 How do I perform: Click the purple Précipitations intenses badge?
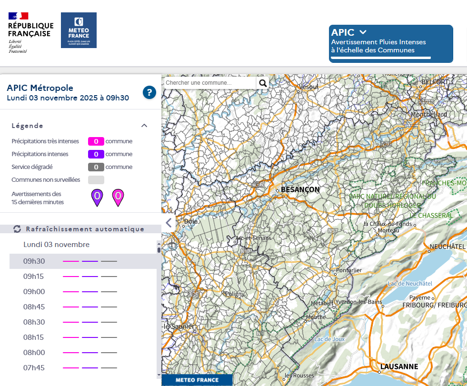pyautogui.click(x=96, y=154)
